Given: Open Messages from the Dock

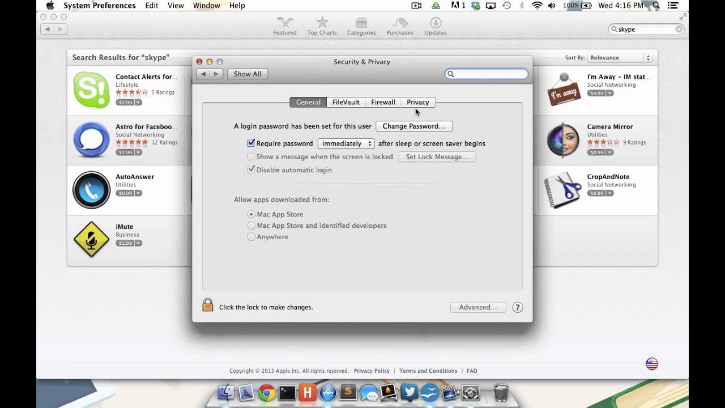Looking at the screenshot, I should [369, 393].
